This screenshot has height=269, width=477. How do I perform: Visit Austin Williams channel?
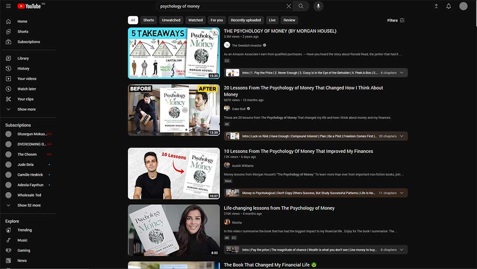coord(242,166)
